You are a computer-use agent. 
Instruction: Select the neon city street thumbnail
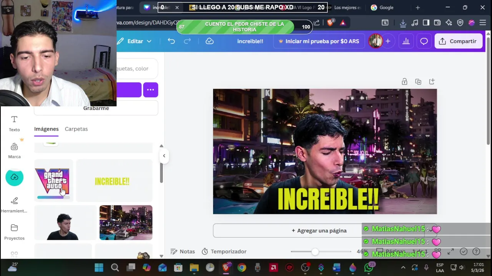point(126,223)
